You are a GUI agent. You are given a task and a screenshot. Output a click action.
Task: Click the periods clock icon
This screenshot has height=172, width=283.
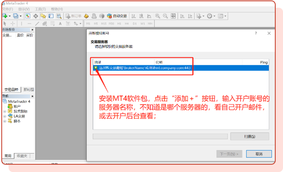210,16
